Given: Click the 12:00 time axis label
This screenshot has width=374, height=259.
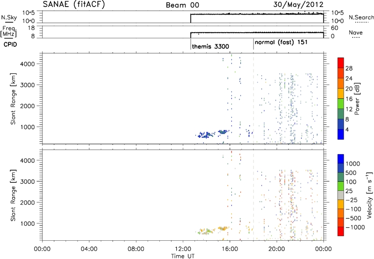Looking at the screenshot, I should tap(183, 249).
